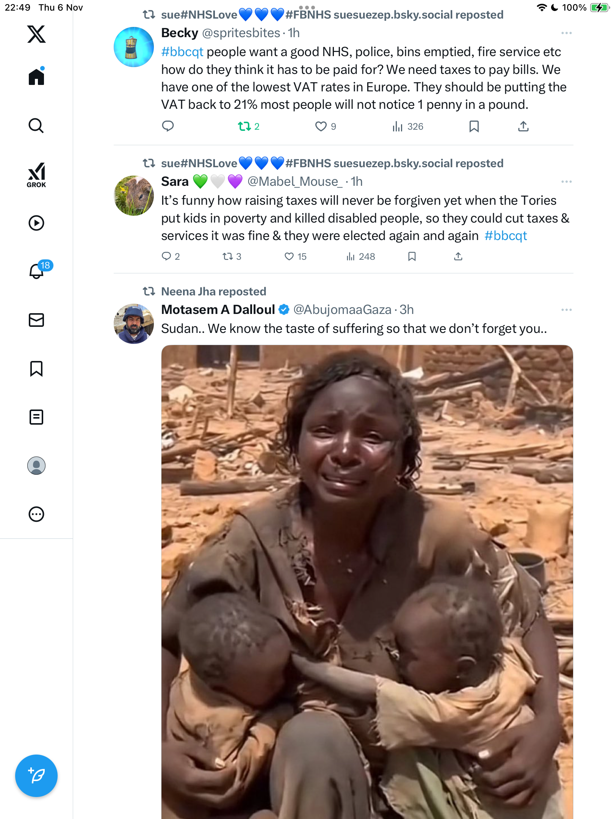Screen dimensions: 614x819
Task: Like Sara's post about raising taxes
Action: click(289, 257)
